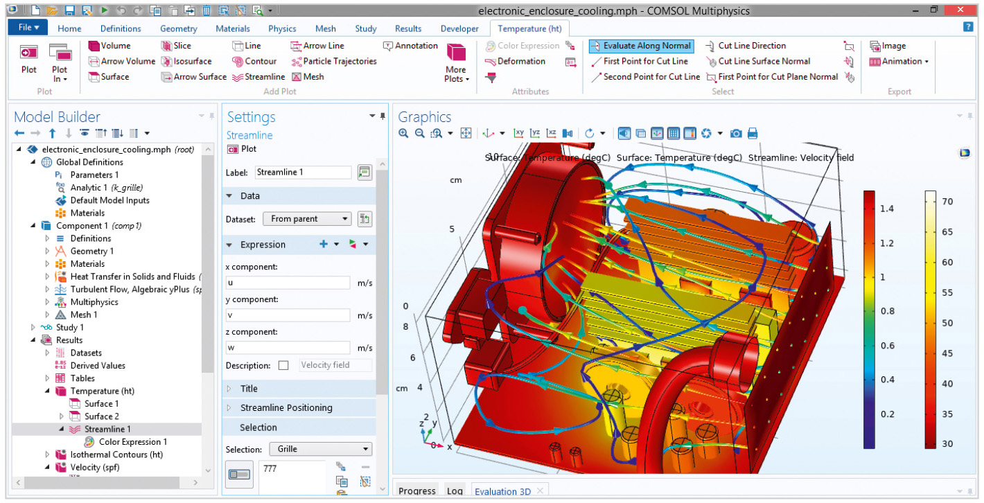
Task: Toggle the color legend display in Graphics toolbar
Action: 689,133
